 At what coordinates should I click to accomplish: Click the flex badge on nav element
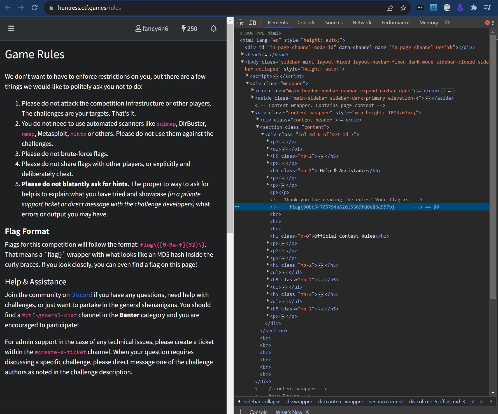pyautogui.click(x=448, y=91)
